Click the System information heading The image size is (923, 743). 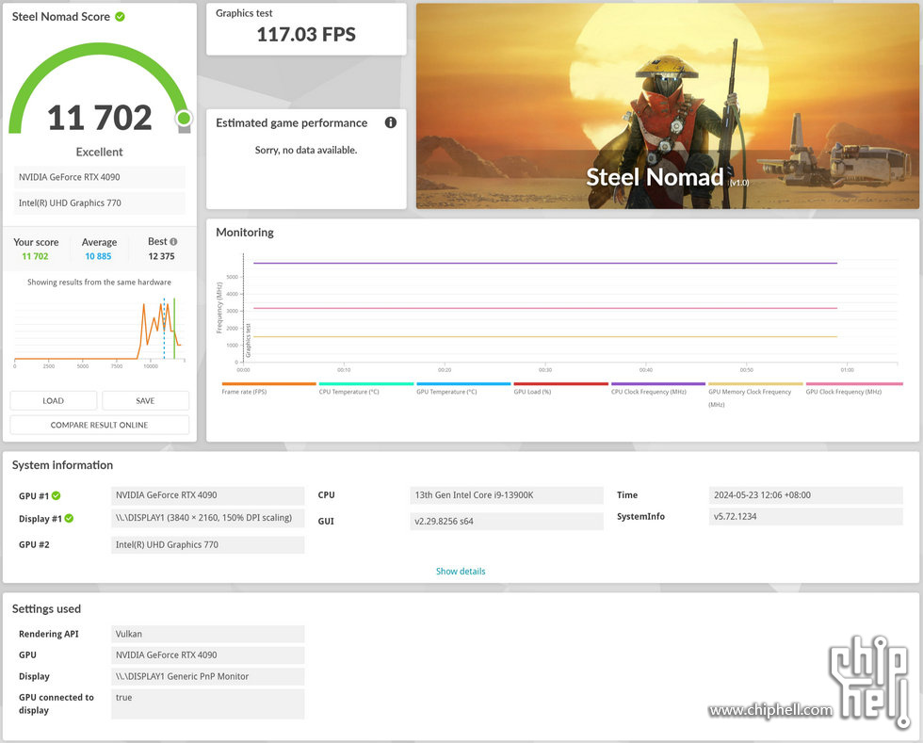(x=62, y=465)
